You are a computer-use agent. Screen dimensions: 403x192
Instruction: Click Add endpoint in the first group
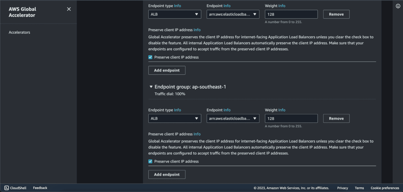167,70
